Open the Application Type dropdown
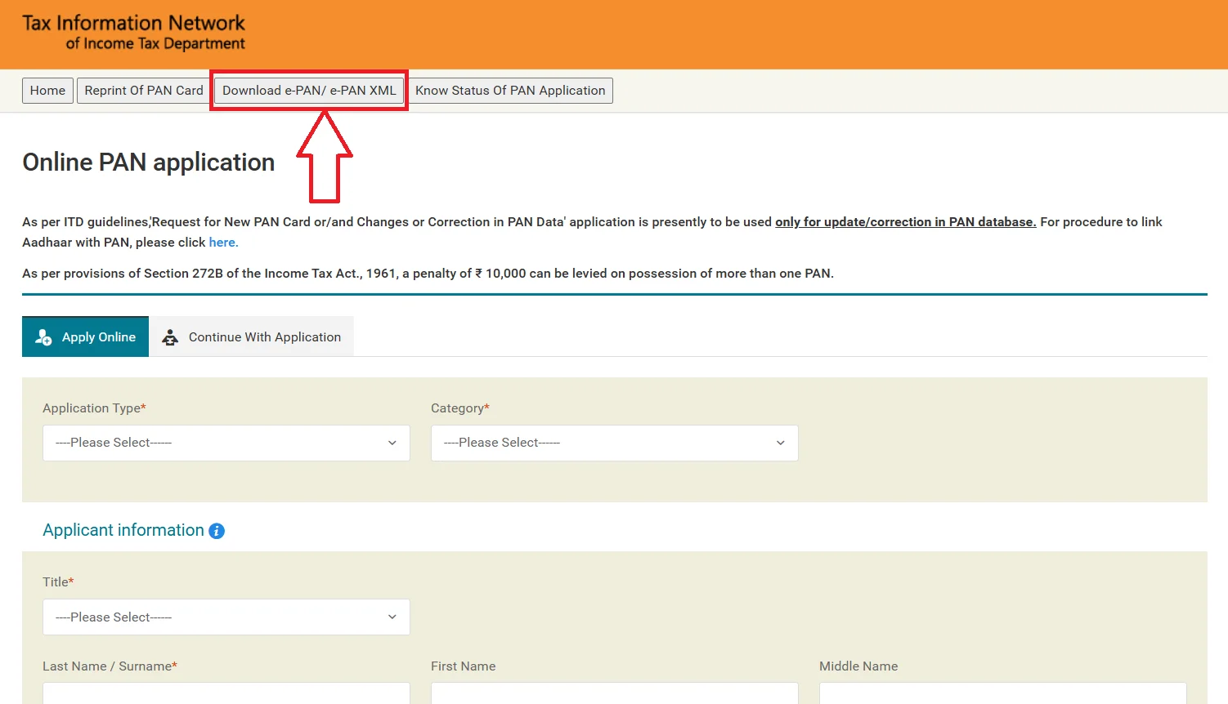1228x704 pixels. click(x=226, y=443)
